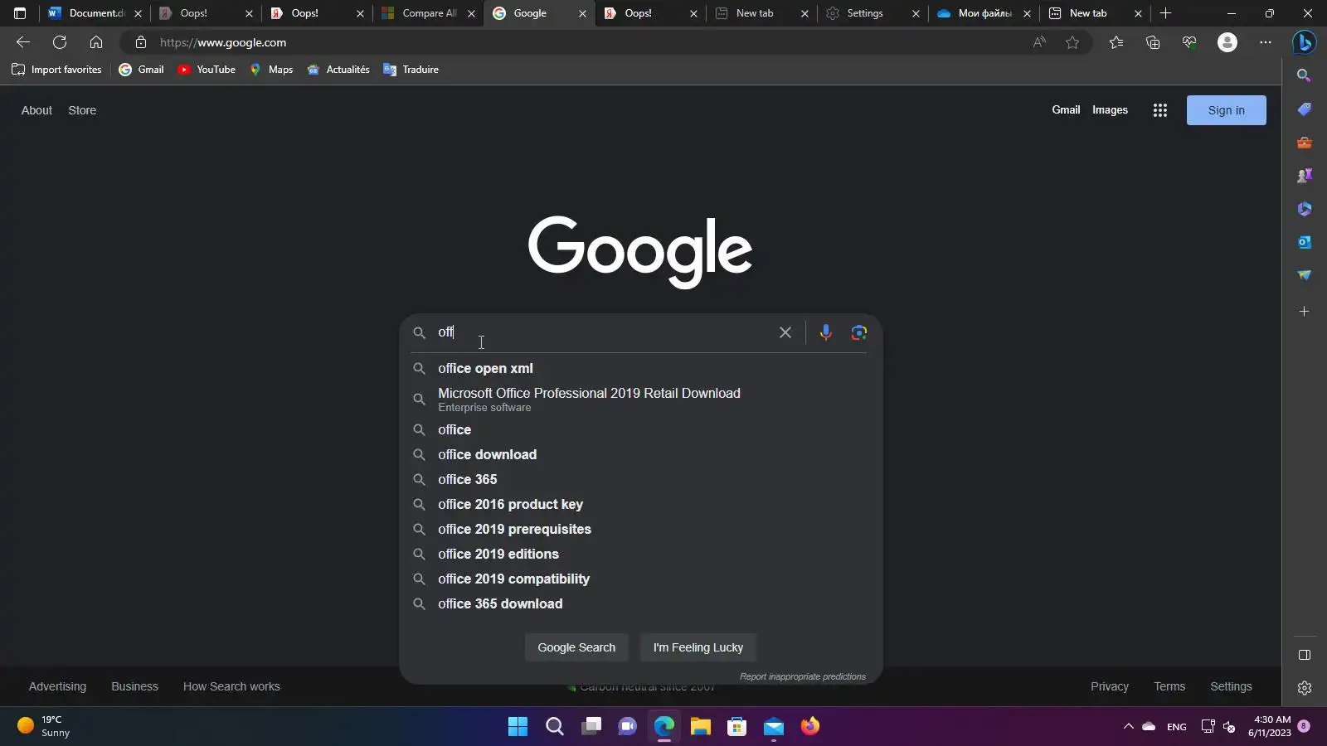
Task: Open Gmail link beside Images
Action: click(1066, 110)
